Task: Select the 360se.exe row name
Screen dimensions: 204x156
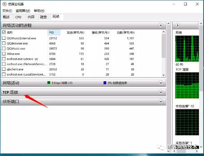Action: coord(13,54)
